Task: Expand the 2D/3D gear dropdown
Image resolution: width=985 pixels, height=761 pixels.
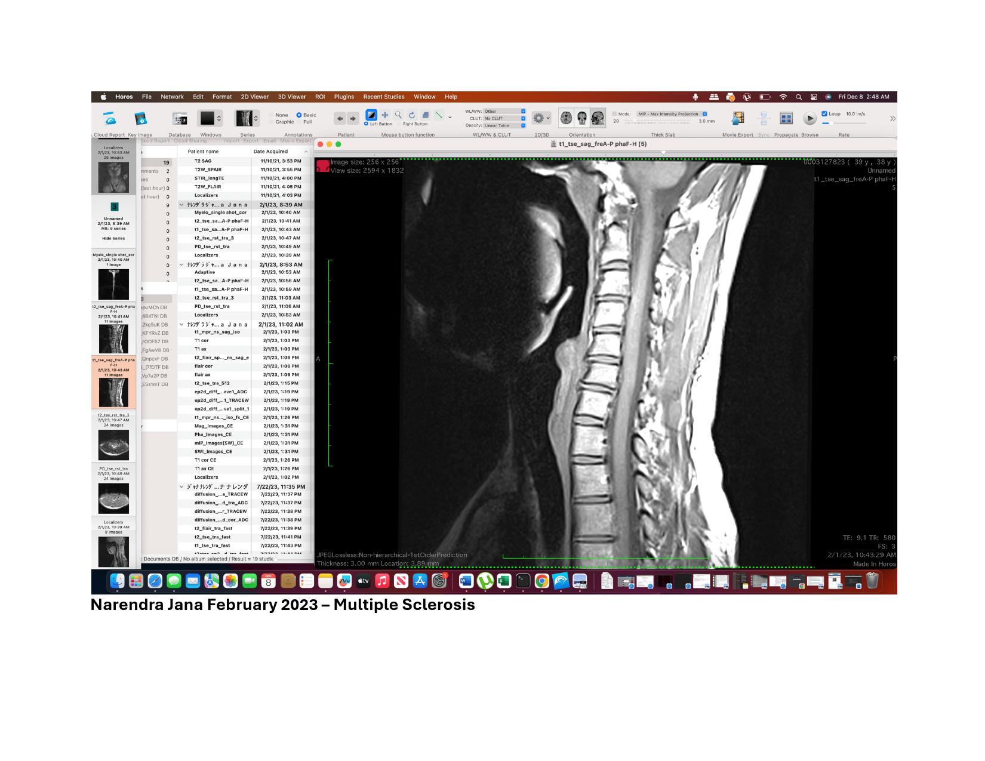Action: point(541,118)
